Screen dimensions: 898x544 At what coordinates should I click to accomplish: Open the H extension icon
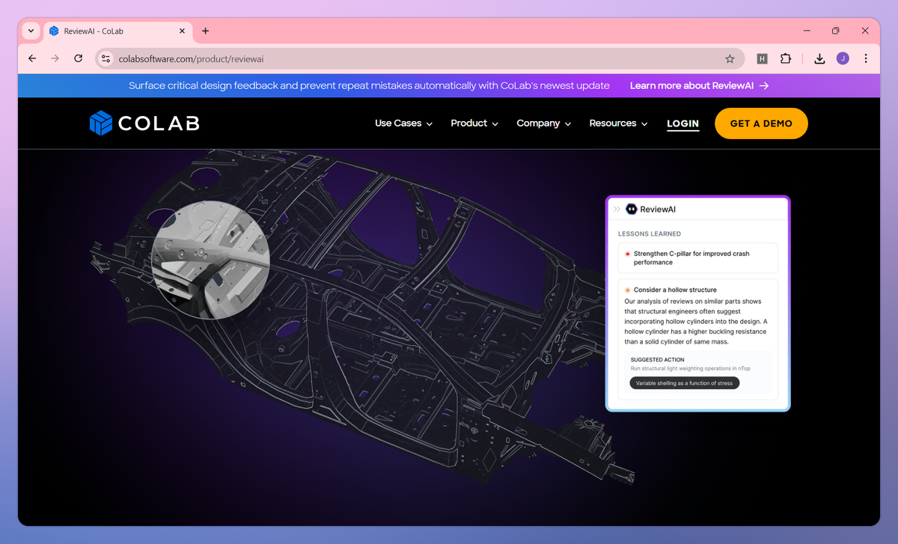tap(762, 58)
